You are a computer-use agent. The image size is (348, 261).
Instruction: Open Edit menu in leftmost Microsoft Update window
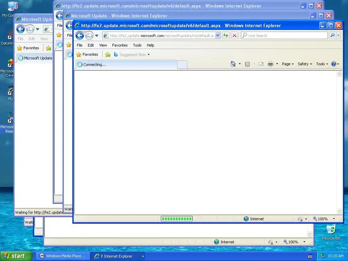point(32,39)
